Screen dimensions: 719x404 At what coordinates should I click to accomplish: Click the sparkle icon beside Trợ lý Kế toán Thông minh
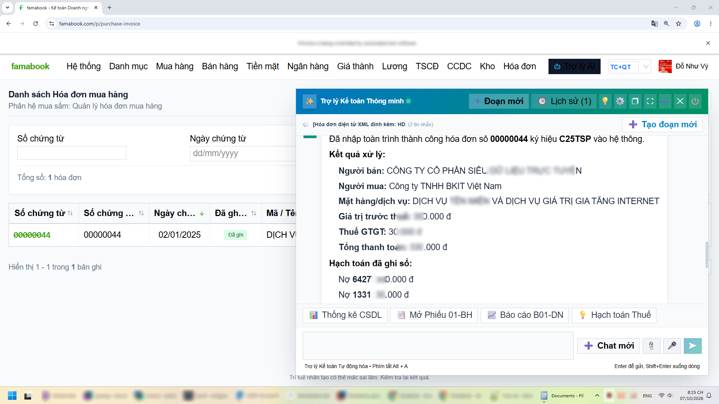[309, 101]
